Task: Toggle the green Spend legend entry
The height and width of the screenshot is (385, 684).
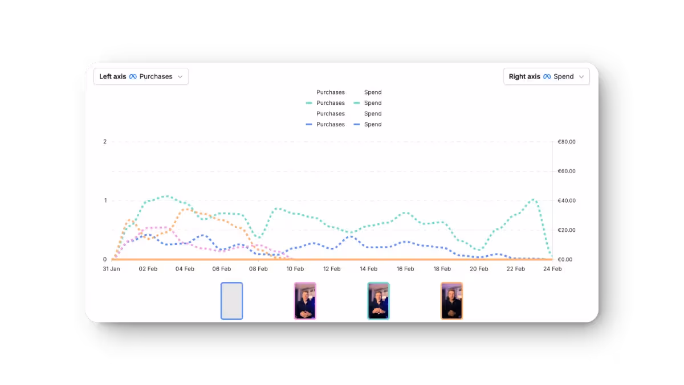Action: pyautogui.click(x=368, y=103)
